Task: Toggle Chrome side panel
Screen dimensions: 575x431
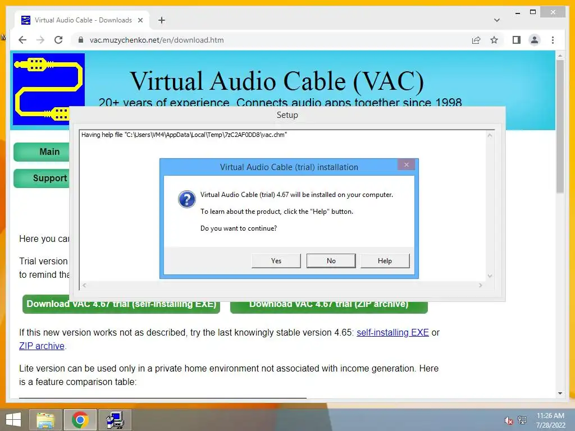Action: click(517, 40)
